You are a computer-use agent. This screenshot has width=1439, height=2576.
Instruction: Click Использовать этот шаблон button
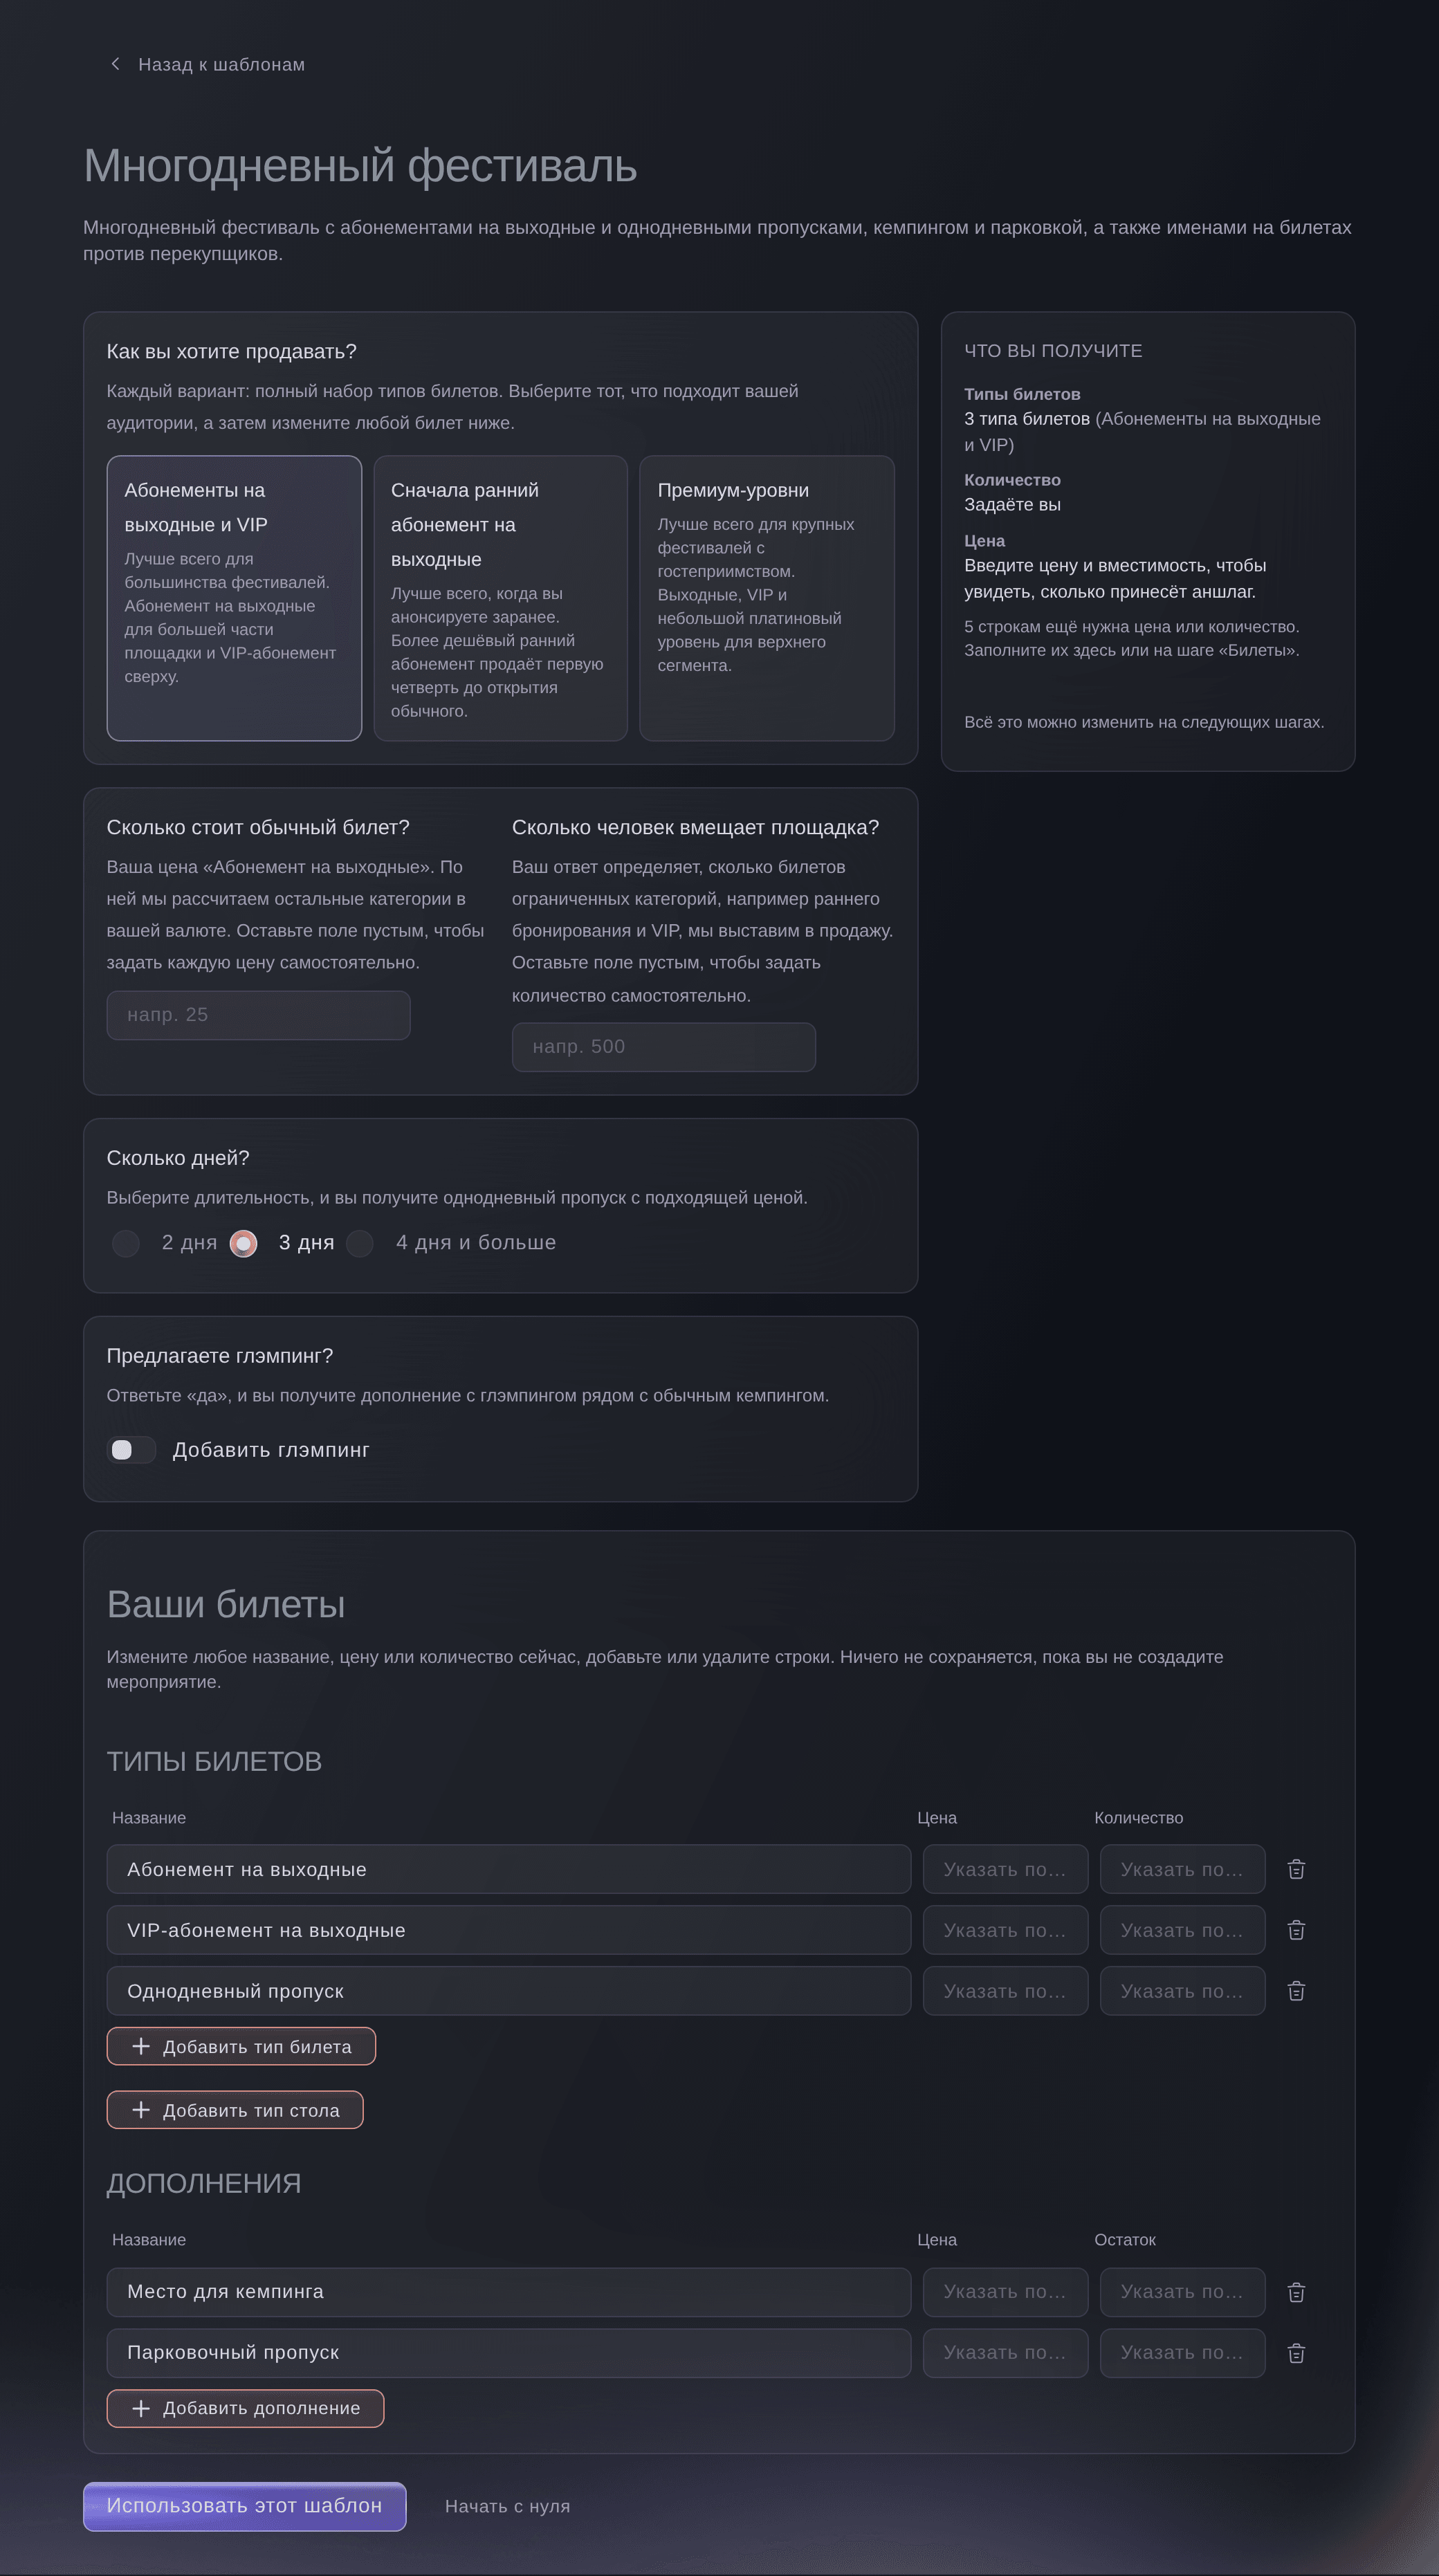tap(245, 2506)
